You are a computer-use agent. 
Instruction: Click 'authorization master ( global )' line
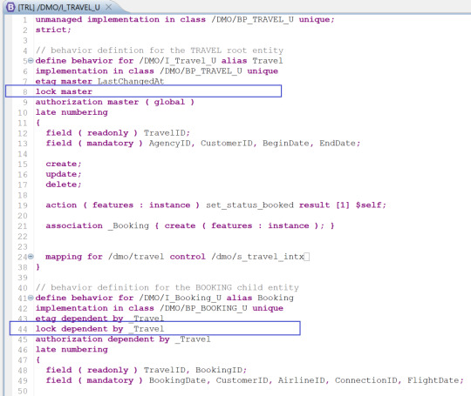pos(115,102)
